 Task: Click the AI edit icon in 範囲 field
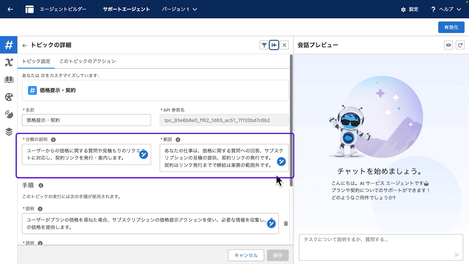[x=281, y=161]
